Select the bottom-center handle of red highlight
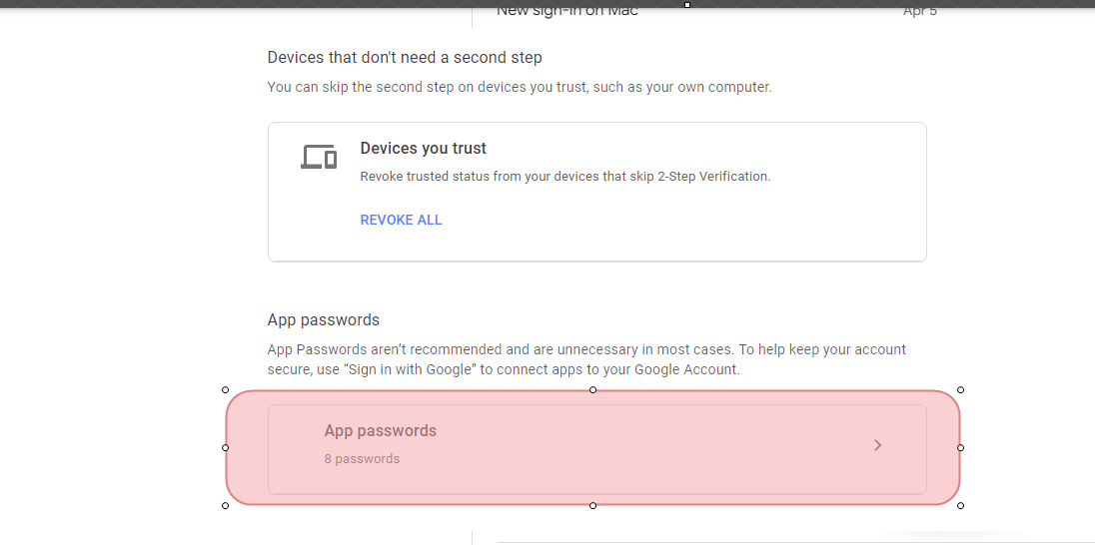The width and height of the screenshot is (1095, 545). pos(592,505)
